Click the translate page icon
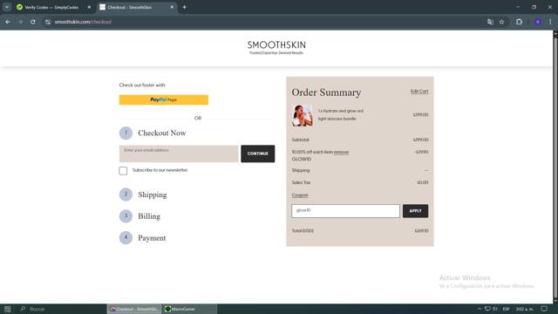Screen dimensions: 558x314 click(x=490, y=22)
